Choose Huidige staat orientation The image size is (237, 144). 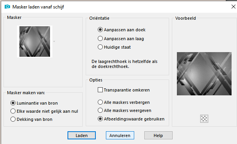point(114,47)
